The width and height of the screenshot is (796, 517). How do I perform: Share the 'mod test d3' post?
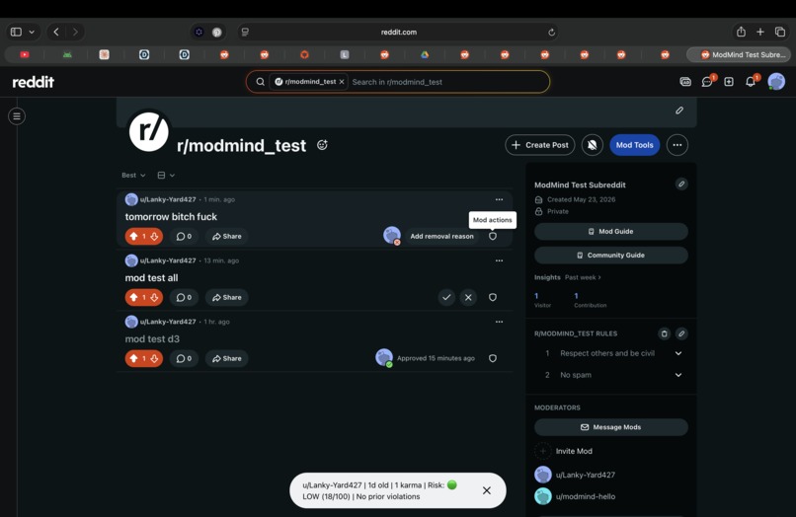(x=227, y=358)
